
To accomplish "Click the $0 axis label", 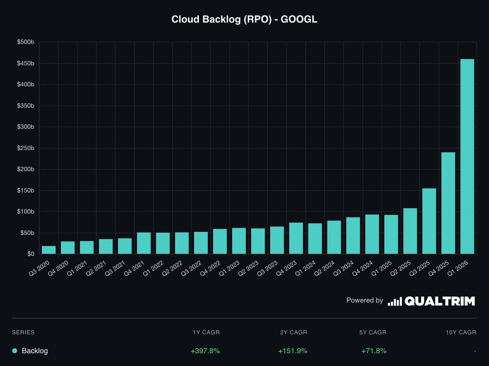I will [x=31, y=254].
